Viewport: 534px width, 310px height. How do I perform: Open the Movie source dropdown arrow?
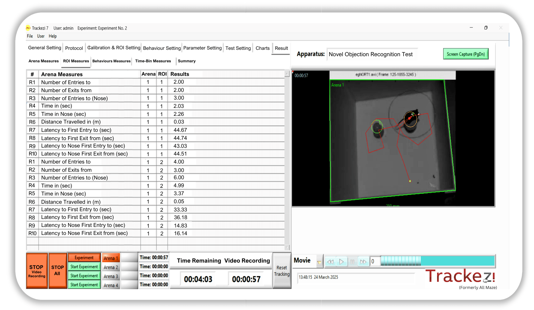319,262
